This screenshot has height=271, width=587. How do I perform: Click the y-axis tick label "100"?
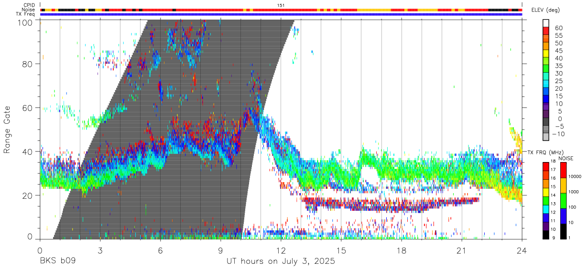[x=26, y=22]
